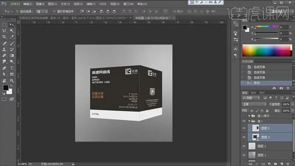
Task: Select the Zoom tool in the toolbox
Action: pos(12,81)
